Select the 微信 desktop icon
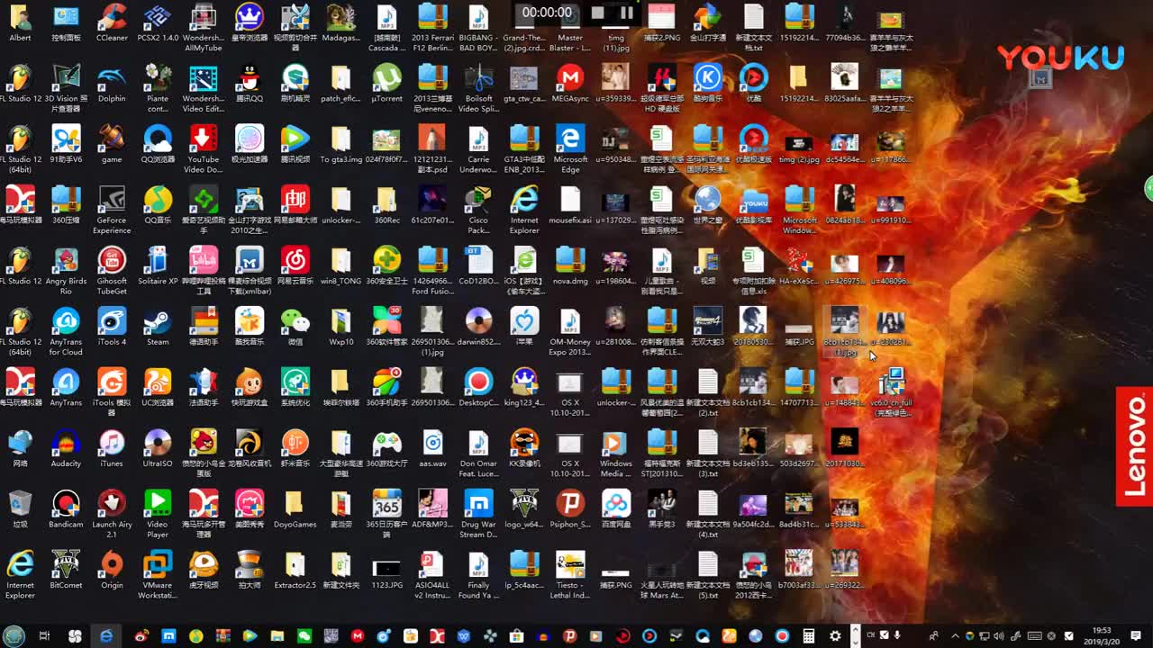This screenshot has width=1153, height=648. point(295,328)
